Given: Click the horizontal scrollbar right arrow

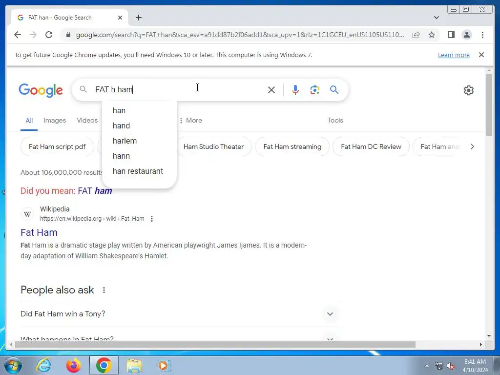Looking at the screenshot, I should pos(481,344).
